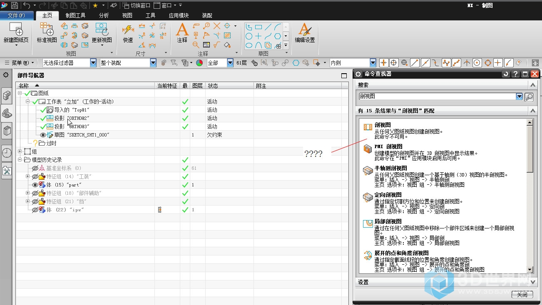Screen dimensions: 542x305
Task: Open the 无选择过滤器 dropdown
Action: coord(93,63)
